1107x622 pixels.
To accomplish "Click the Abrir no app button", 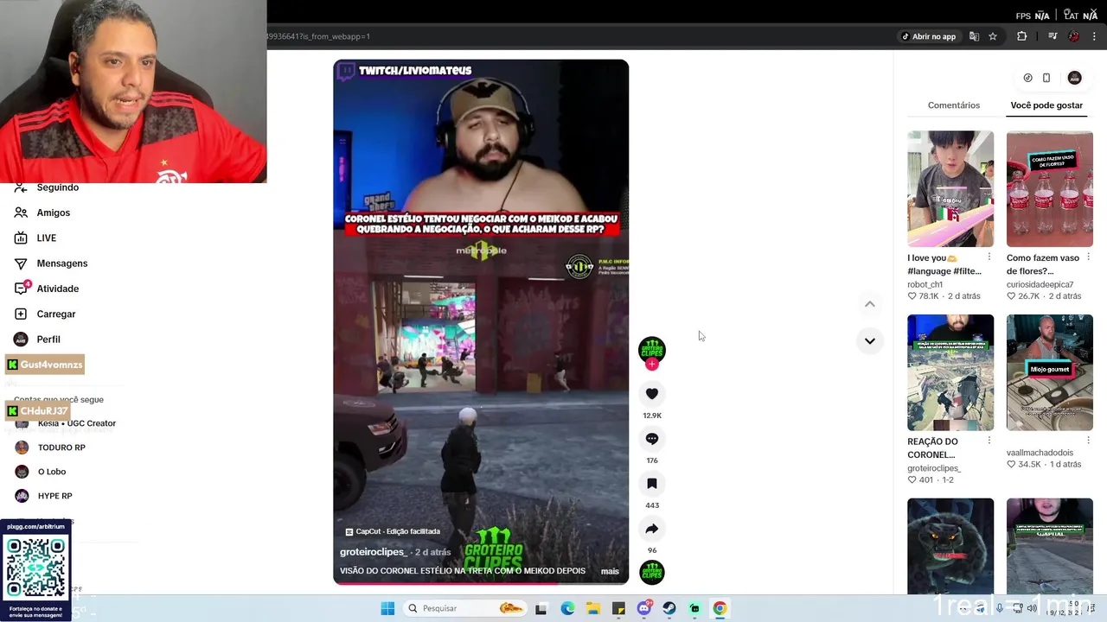I will point(929,36).
